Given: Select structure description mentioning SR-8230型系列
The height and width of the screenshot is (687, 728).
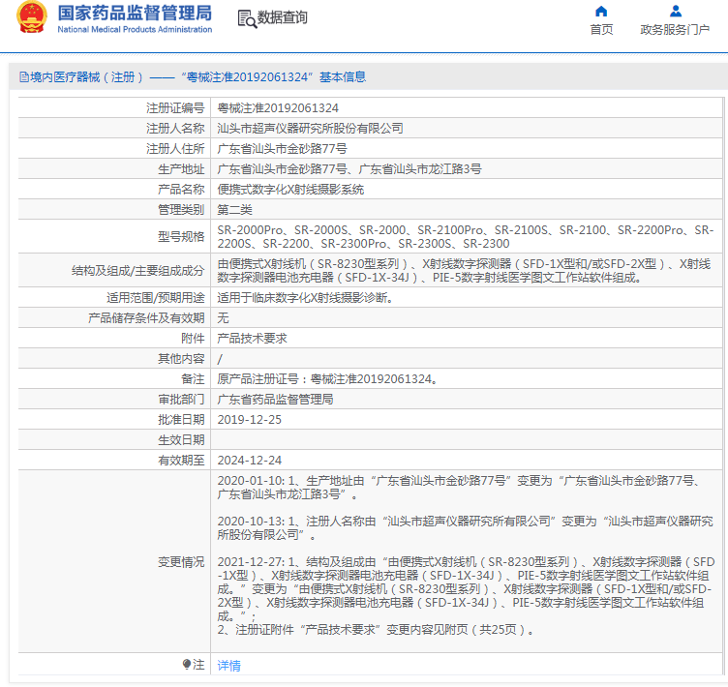Looking at the screenshot, I should click(x=464, y=271).
